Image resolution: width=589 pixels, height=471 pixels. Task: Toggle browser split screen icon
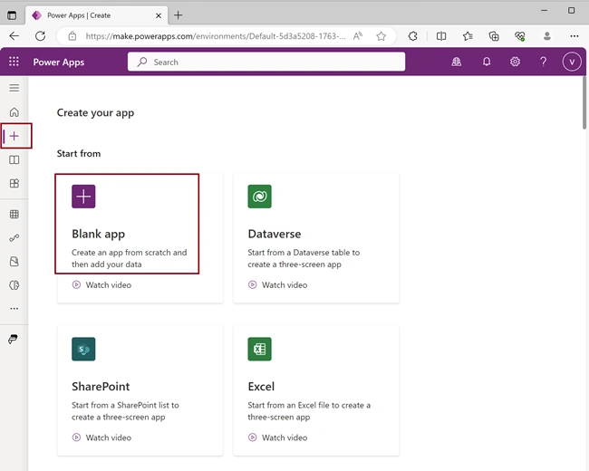coord(441,36)
